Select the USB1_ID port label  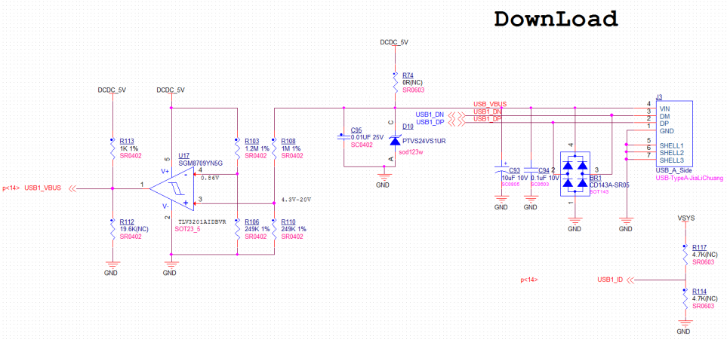point(610,279)
